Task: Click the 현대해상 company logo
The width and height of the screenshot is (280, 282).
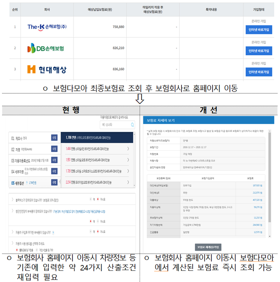Action: 47,69
